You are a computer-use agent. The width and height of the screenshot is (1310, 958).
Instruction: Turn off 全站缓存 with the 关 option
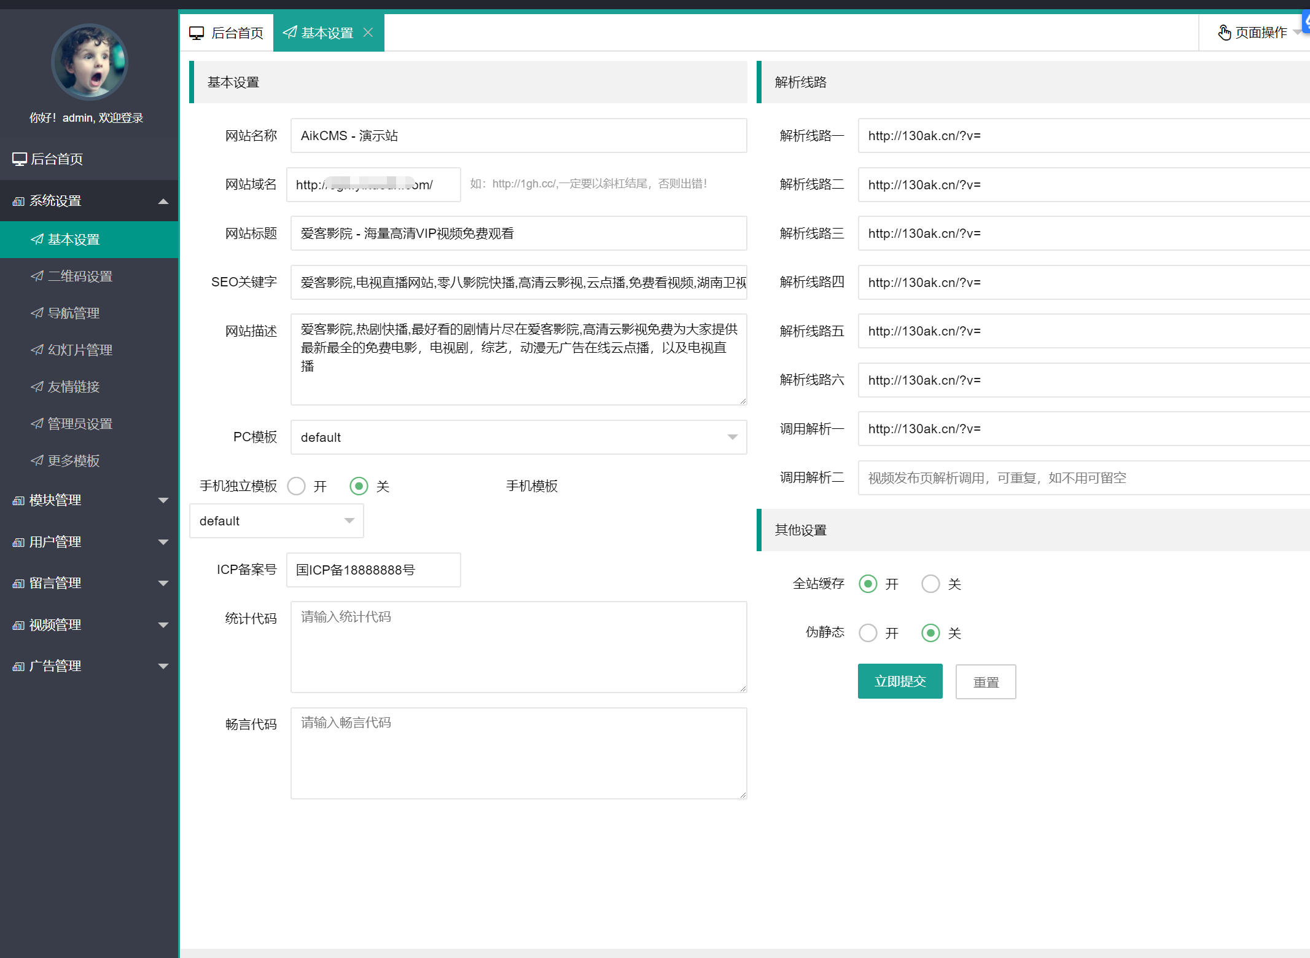pyautogui.click(x=930, y=584)
